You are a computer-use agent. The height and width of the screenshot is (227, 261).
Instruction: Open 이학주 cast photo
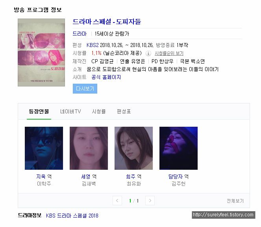pos(44,148)
